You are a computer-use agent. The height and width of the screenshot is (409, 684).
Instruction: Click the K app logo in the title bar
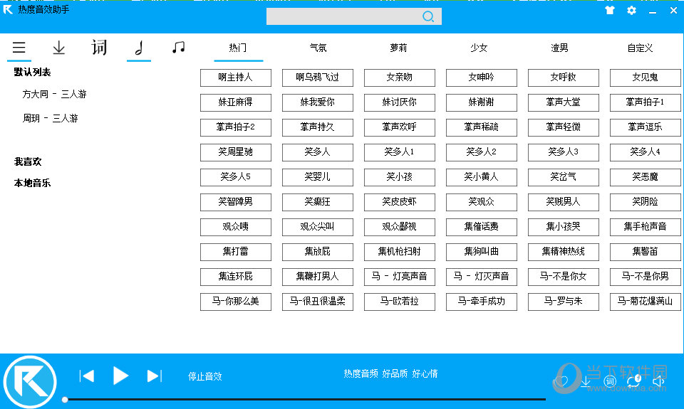point(8,9)
